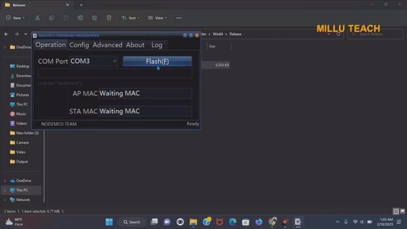Viewport: 407px width, 229px height.
Task: Switch to the Config tab
Action: pos(79,45)
